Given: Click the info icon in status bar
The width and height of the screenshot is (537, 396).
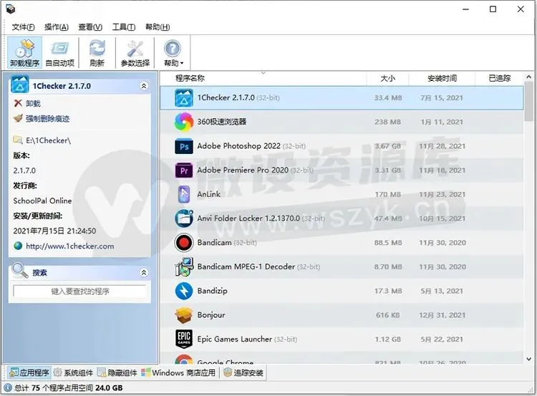Looking at the screenshot, I should click(8, 388).
